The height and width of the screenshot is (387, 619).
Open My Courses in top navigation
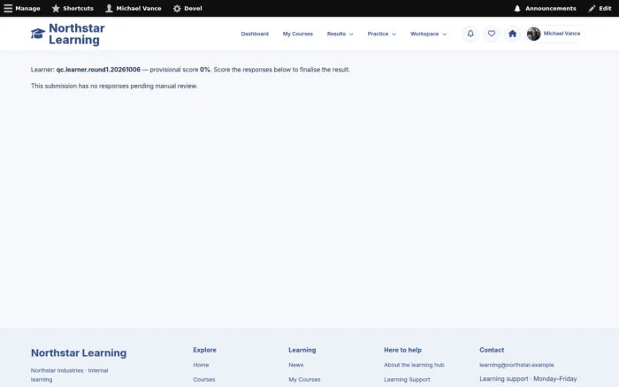tap(298, 34)
